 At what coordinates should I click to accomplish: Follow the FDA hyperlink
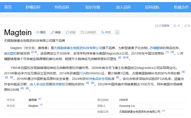[83, 73]
